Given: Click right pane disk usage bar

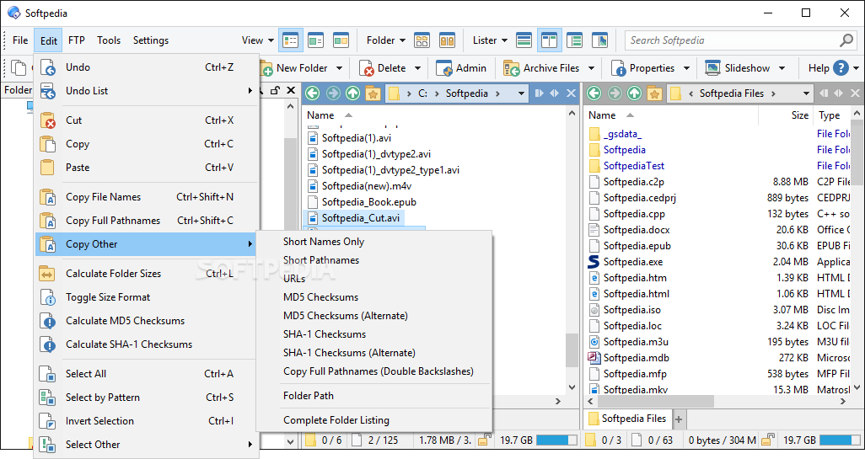Looking at the screenshot, I should (x=839, y=440).
